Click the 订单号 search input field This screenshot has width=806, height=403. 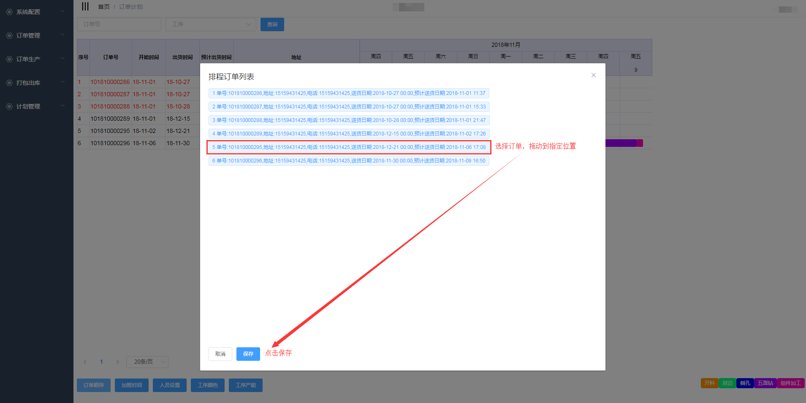click(119, 24)
